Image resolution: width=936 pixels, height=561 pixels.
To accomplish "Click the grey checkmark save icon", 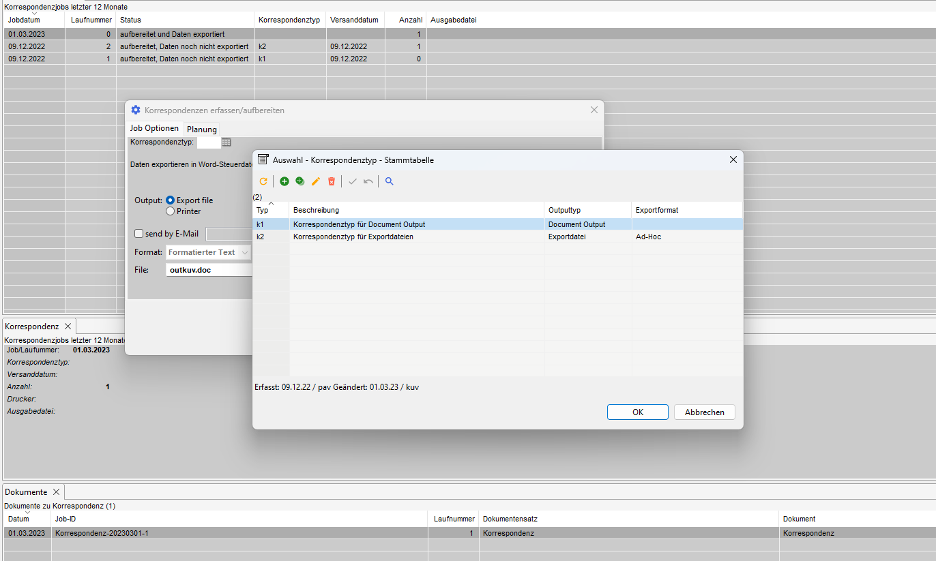I will pyautogui.click(x=353, y=181).
